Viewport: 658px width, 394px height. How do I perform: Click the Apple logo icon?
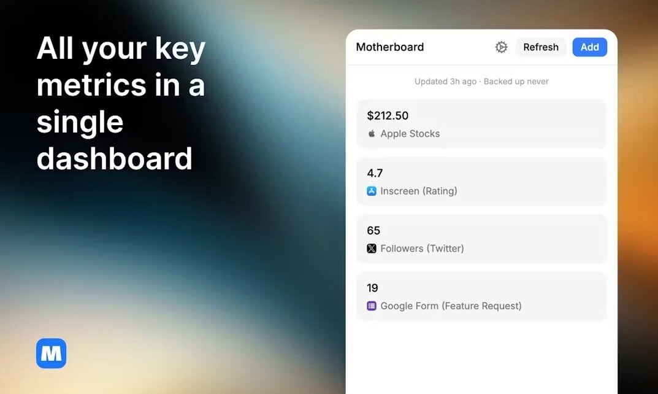[372, 134]
